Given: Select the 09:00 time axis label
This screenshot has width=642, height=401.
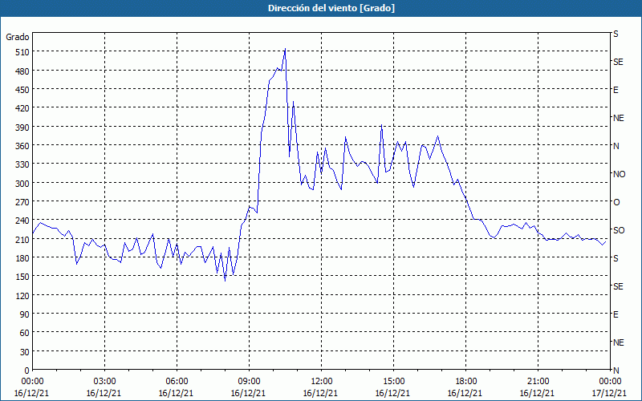Looking at the screenshot, I should 249,382.
